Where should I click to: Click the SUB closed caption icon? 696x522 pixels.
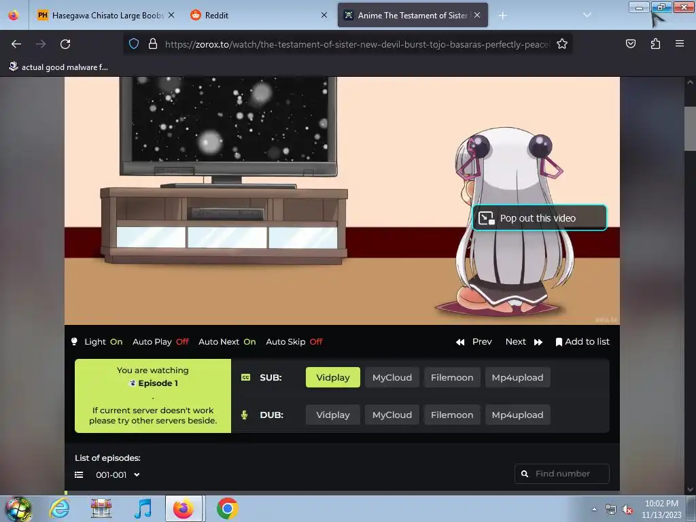[245, 377]
